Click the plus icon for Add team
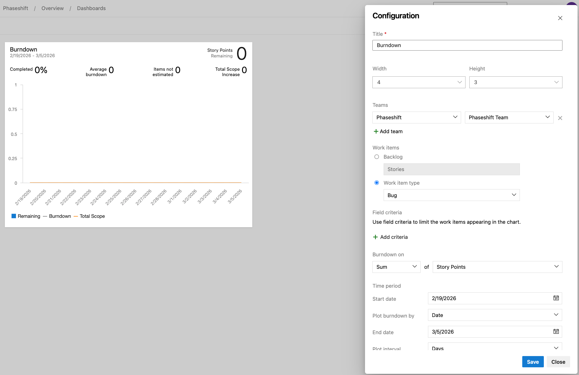This screenshot has height=375, width=579. coord(376,131)
